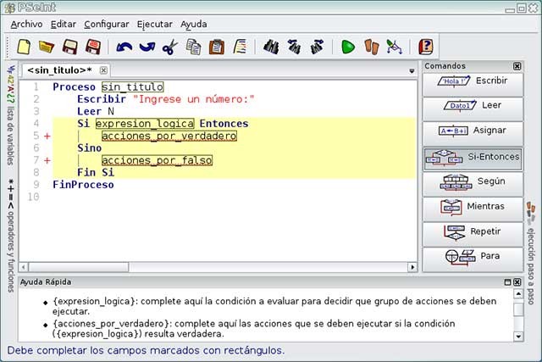Expand the fold marker on line 7

tap(47, 160)
